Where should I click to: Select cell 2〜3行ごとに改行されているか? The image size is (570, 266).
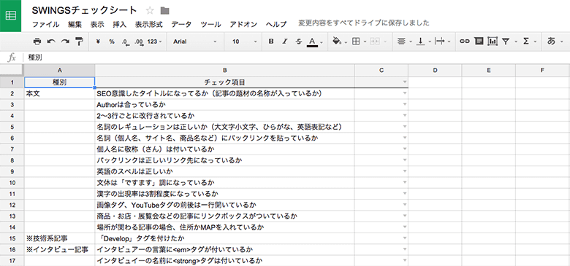224,116
